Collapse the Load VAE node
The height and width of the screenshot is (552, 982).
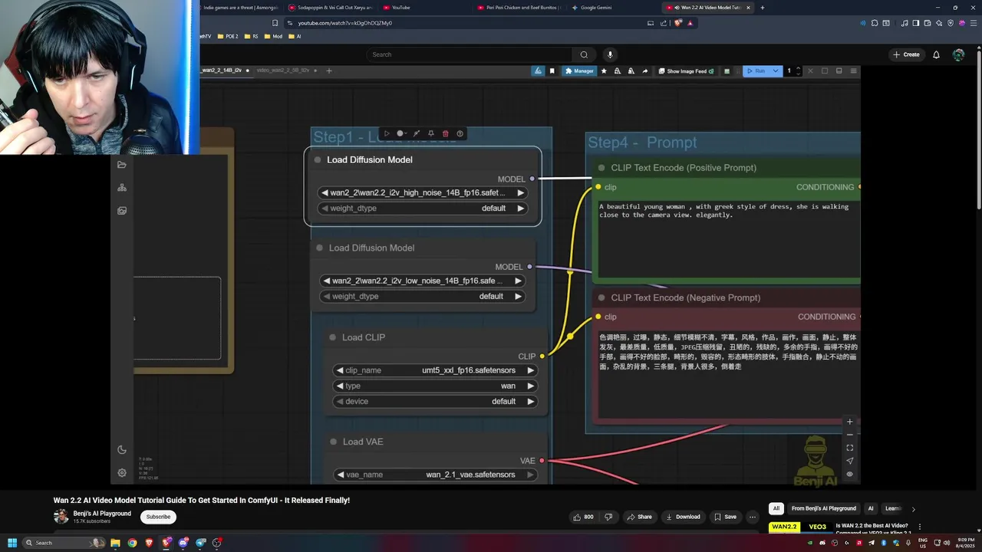[x=333, y=442]
